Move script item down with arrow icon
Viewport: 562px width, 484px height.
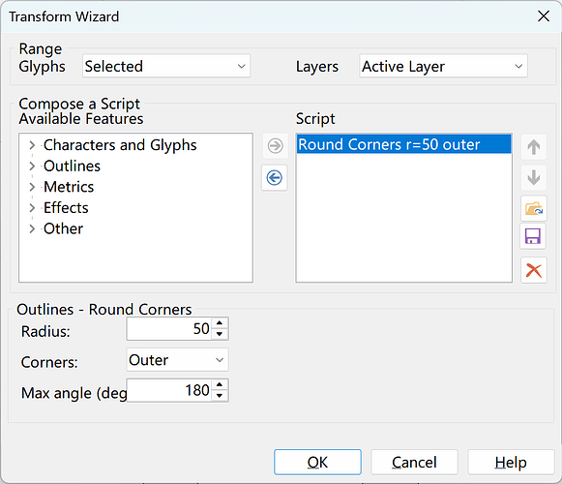534,177
